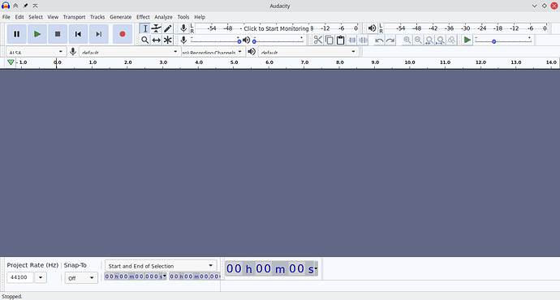
Task: Click the playback volume slider
Action: click(278, 41)
